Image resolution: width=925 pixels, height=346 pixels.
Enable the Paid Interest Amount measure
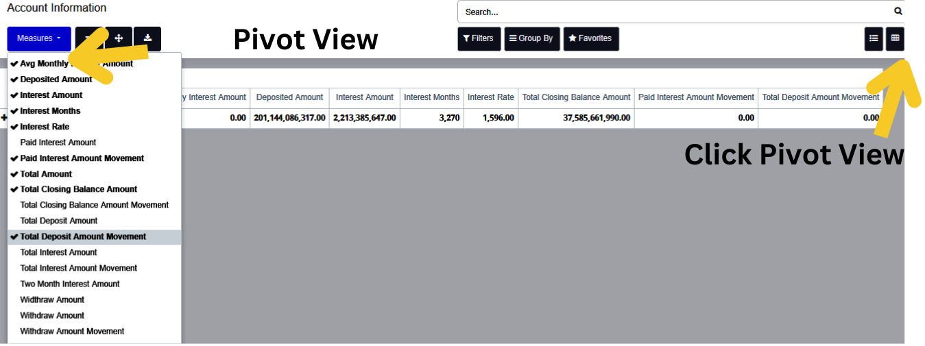click(x=95, y=143)
